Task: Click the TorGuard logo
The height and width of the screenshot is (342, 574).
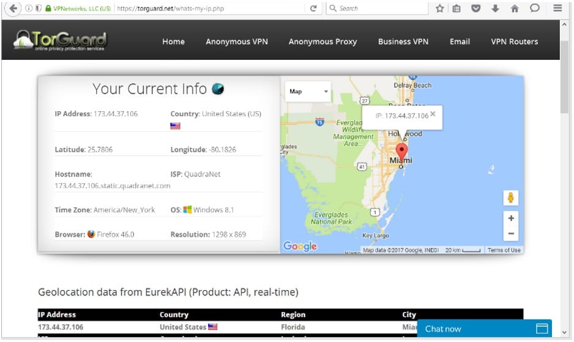Action: pos(60,40)
